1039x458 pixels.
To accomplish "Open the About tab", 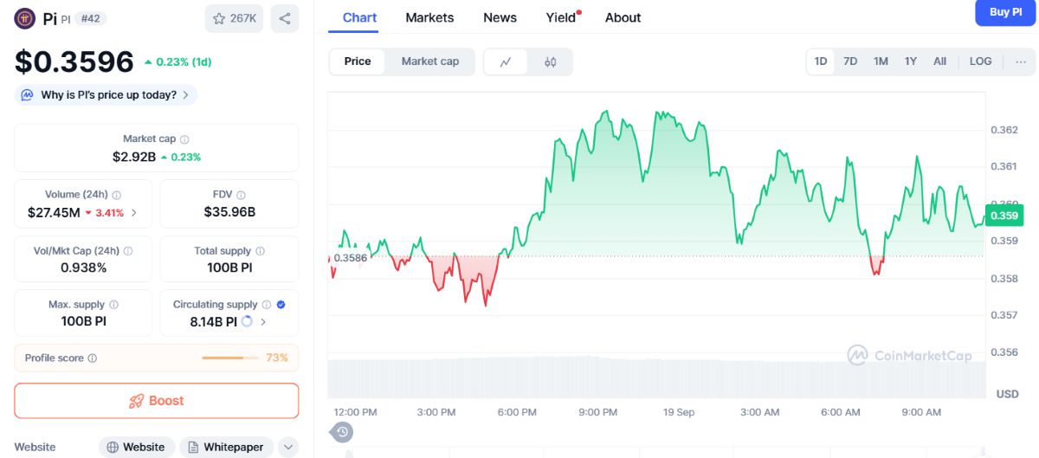I will 623,17.
